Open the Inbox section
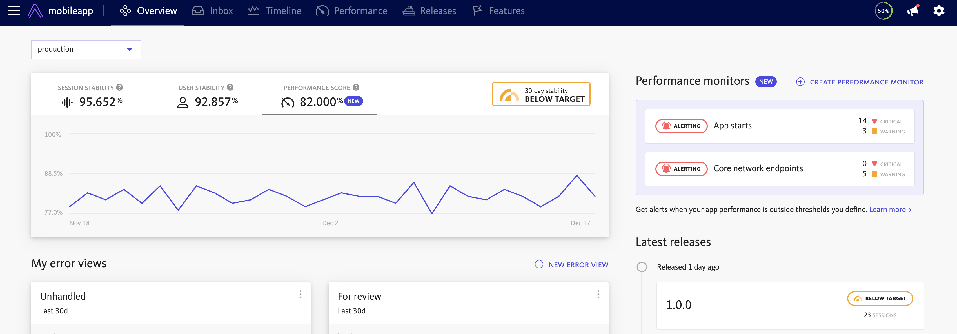 213,11
